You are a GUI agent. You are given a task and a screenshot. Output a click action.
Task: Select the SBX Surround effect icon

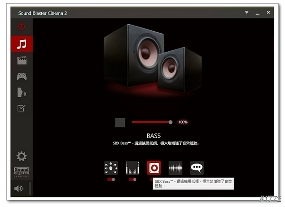(111, 168)
